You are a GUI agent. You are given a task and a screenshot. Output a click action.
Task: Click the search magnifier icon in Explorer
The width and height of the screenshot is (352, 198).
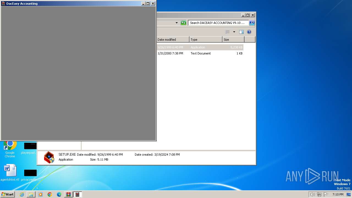tap(252, 23)
